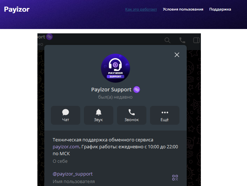The image size is (247, 186).
Task: Open the 'Как это работает' link
Action: click(x=141, y=9)
